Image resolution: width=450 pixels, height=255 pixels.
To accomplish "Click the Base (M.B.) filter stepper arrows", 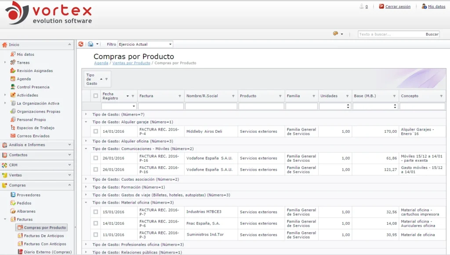I will coord(395,106).
